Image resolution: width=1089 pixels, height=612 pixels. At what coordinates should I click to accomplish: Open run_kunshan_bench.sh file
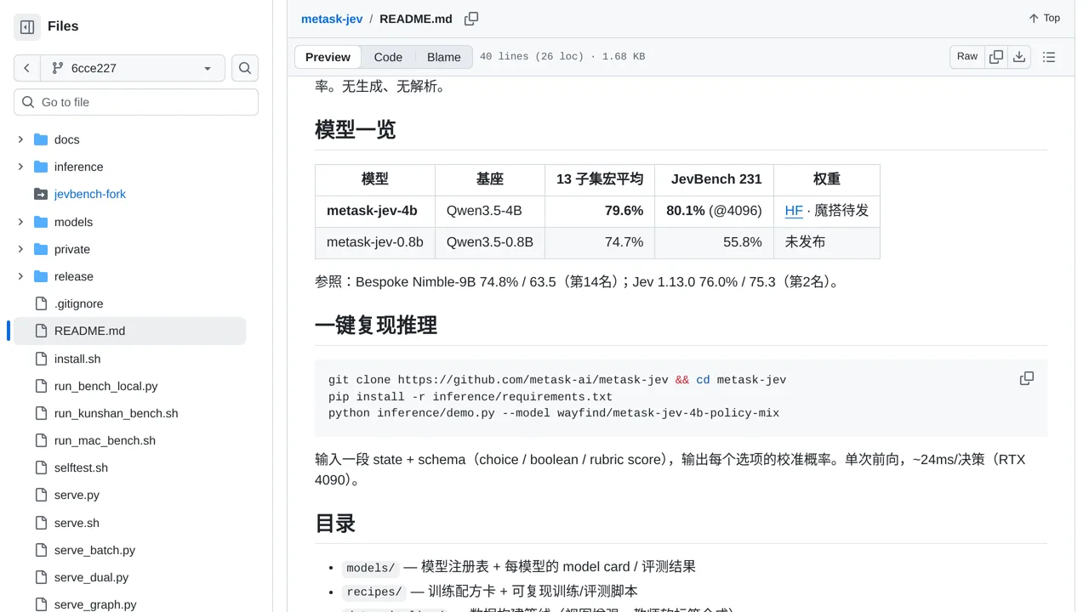tap(117, 413)
